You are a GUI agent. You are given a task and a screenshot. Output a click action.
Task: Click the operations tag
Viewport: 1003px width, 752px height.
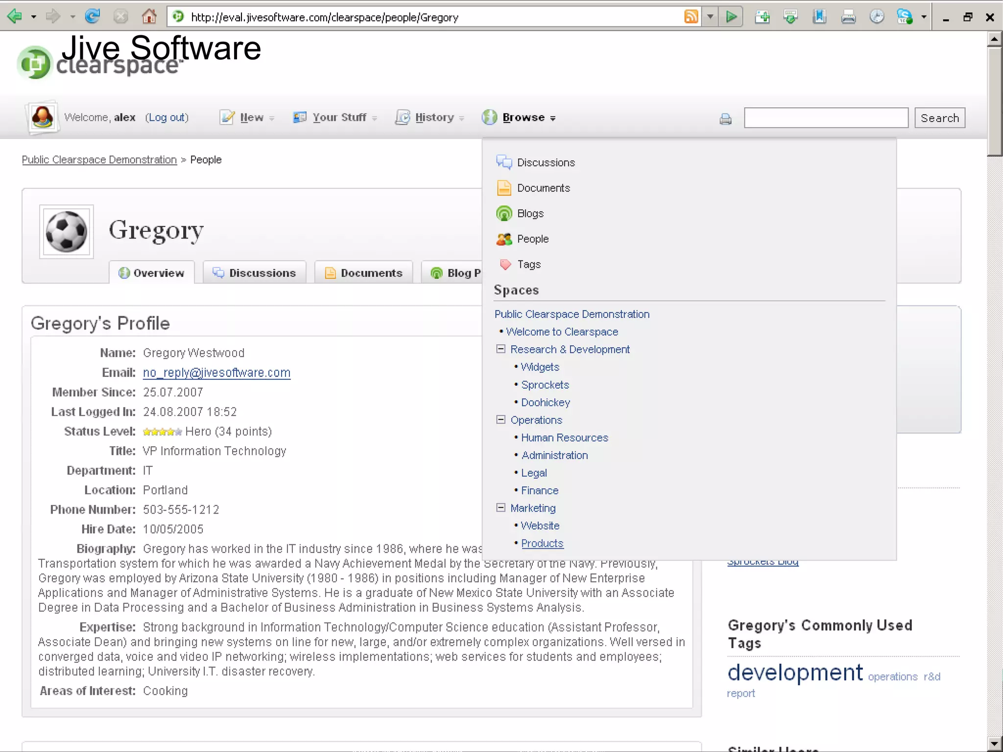point(893,677)
